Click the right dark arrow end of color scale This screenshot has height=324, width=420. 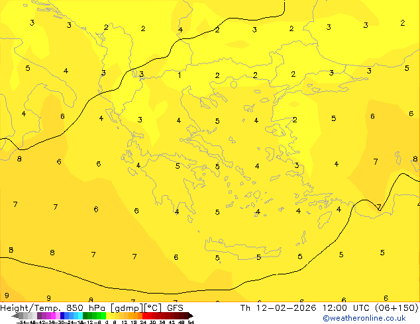click(190, 315)
